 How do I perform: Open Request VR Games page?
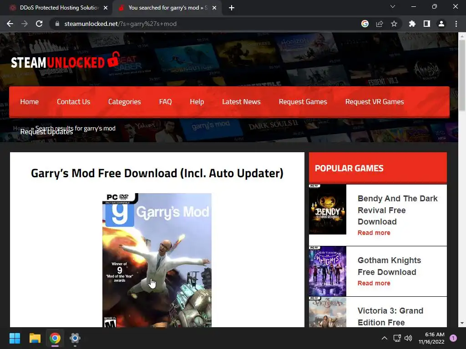coord(375,102)
